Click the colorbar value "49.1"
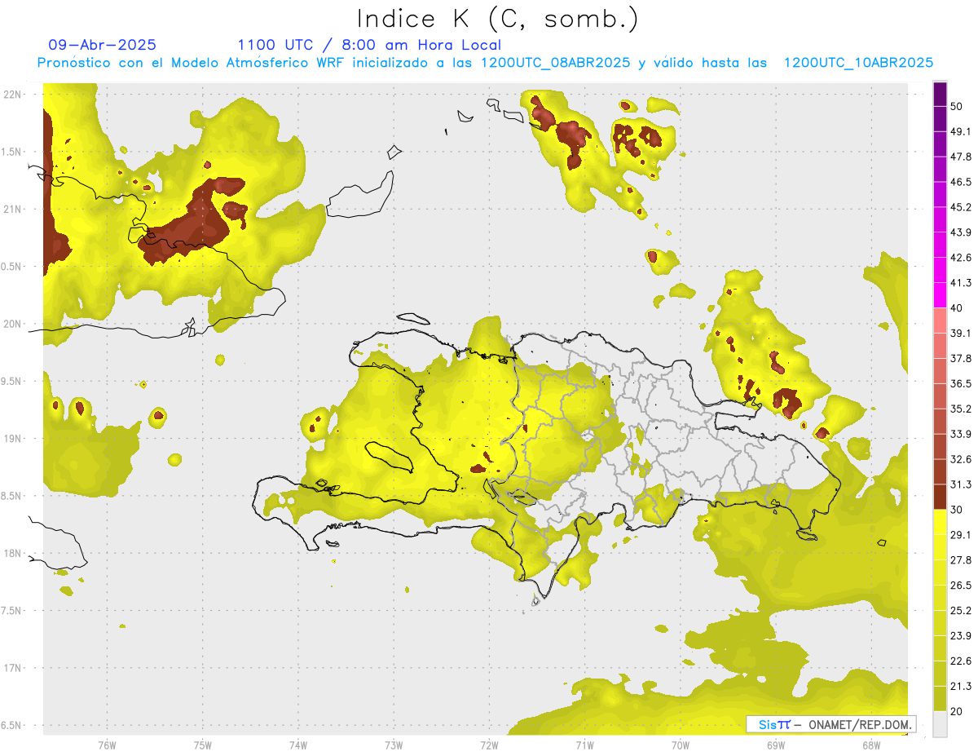 coord(961,131)
